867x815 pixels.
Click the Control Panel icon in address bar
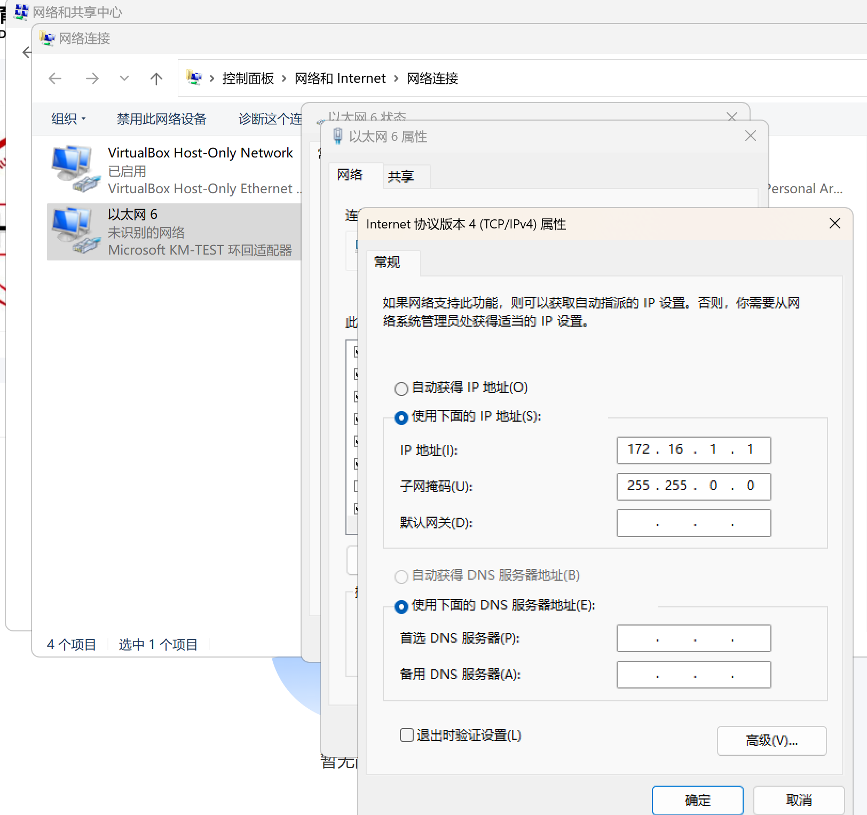(x=194, y=78)
